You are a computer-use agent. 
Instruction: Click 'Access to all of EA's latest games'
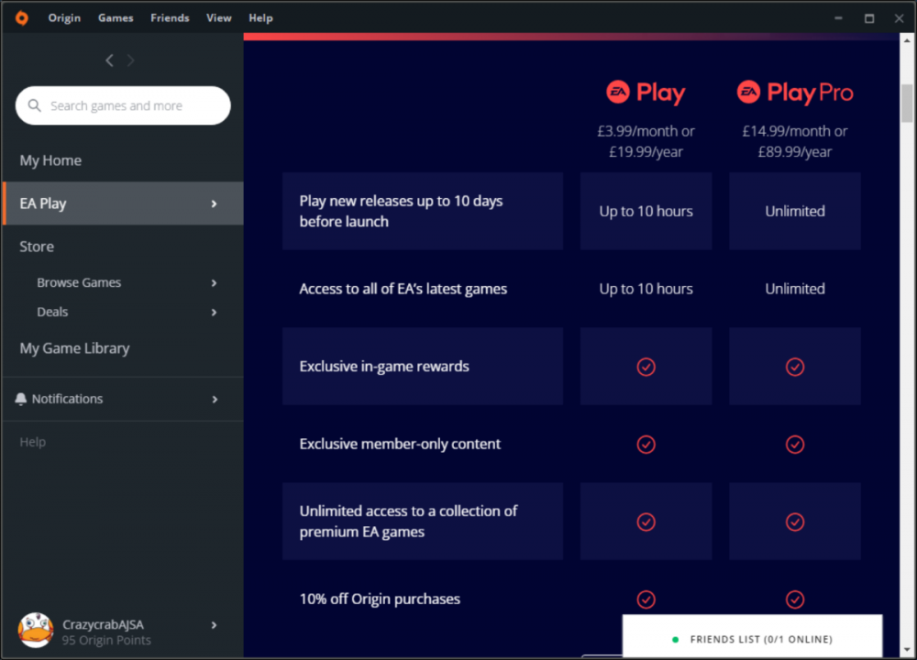click(403, 289)
